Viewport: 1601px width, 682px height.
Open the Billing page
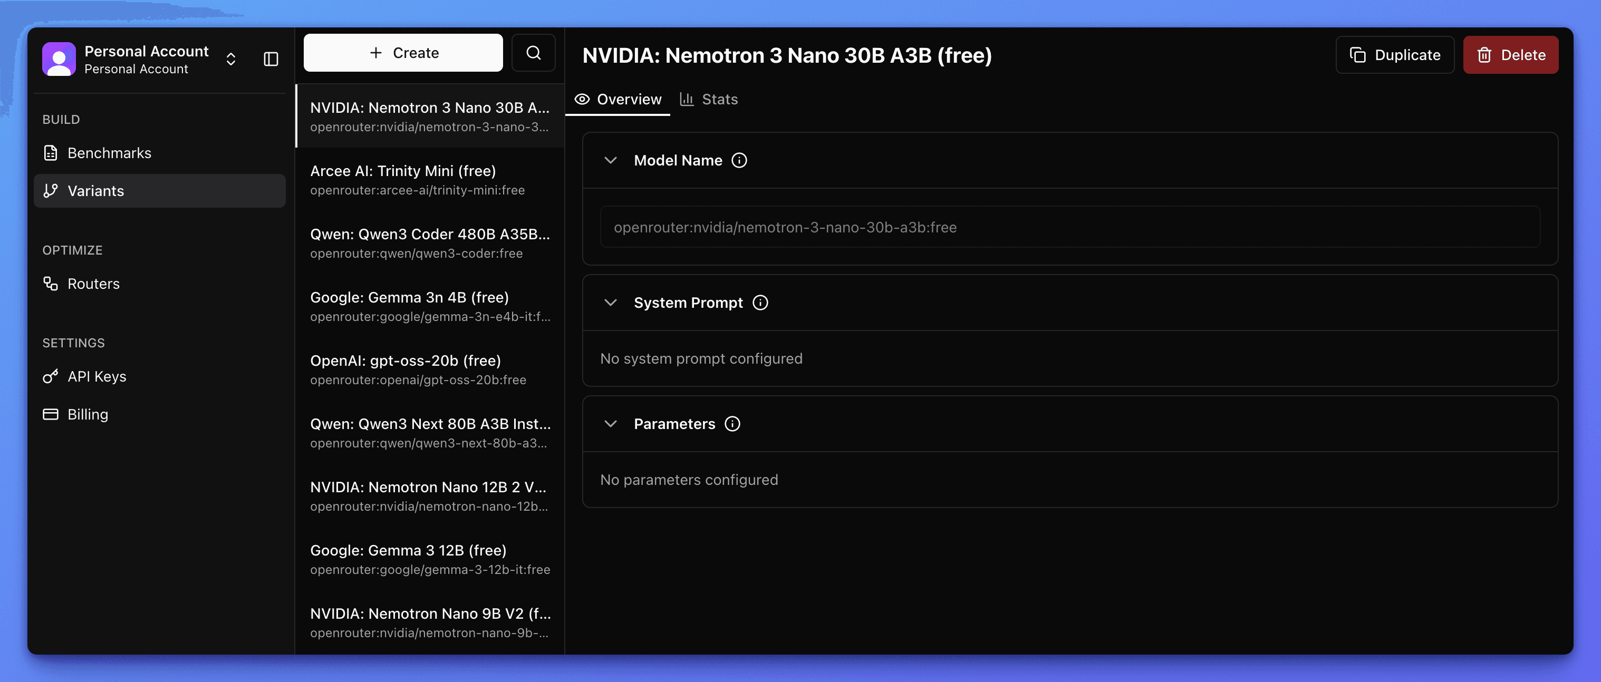click(x=88, y=414)
